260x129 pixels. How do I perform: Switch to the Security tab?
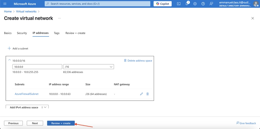(x=22, y=33)
